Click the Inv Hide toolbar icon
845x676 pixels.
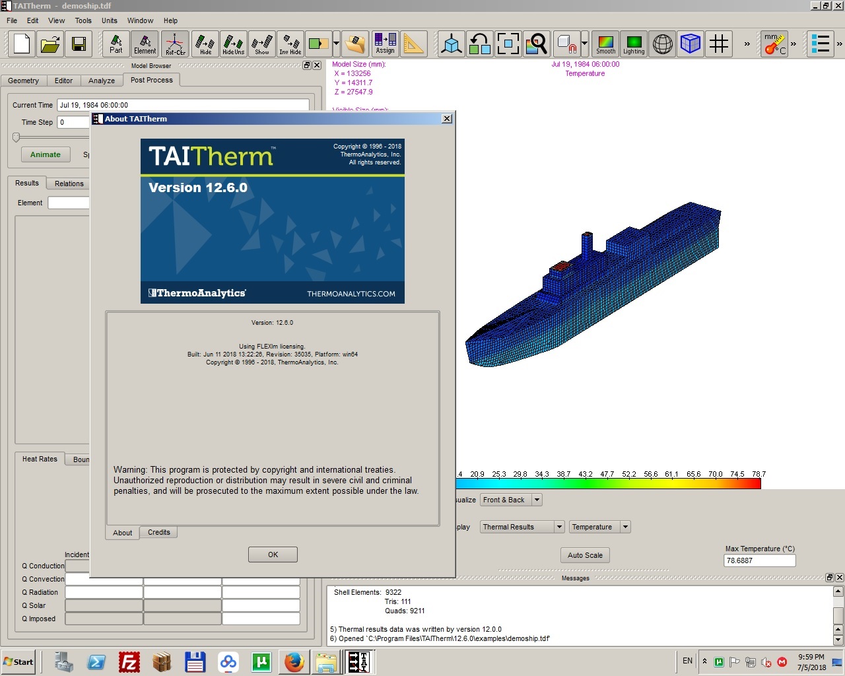[x=290, y=44]
